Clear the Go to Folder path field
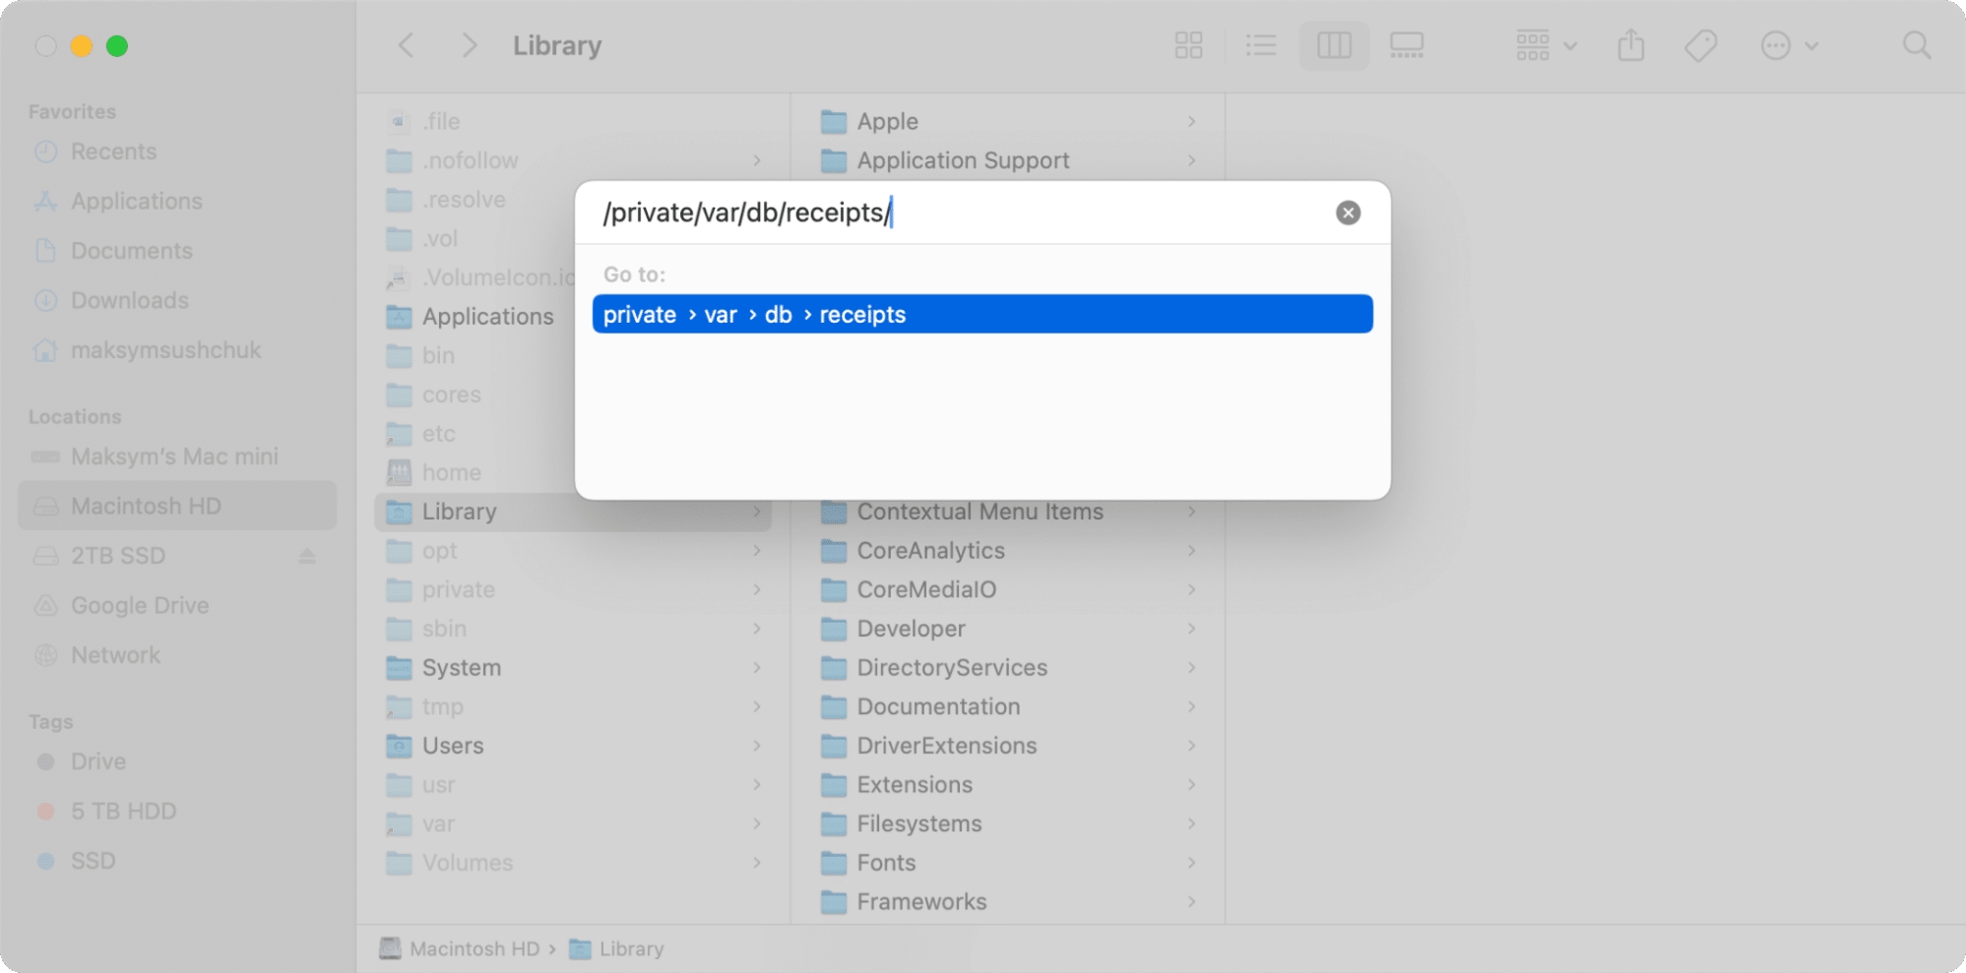 point(1348,213)
